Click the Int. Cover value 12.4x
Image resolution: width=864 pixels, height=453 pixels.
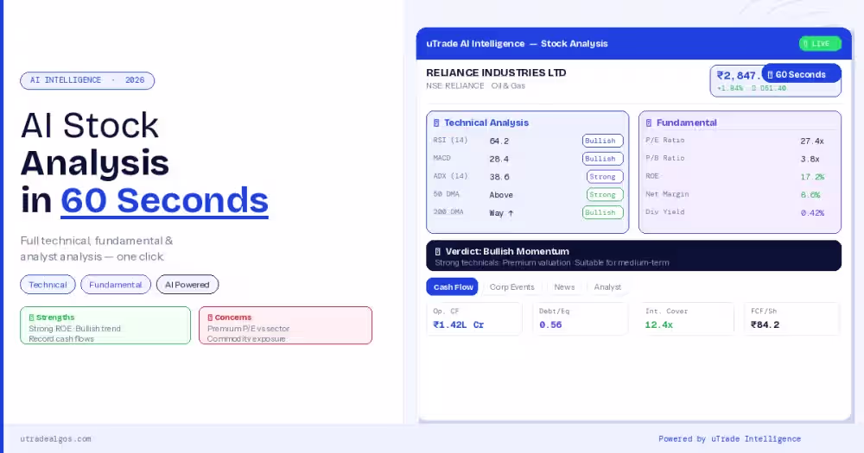[658, 324]
